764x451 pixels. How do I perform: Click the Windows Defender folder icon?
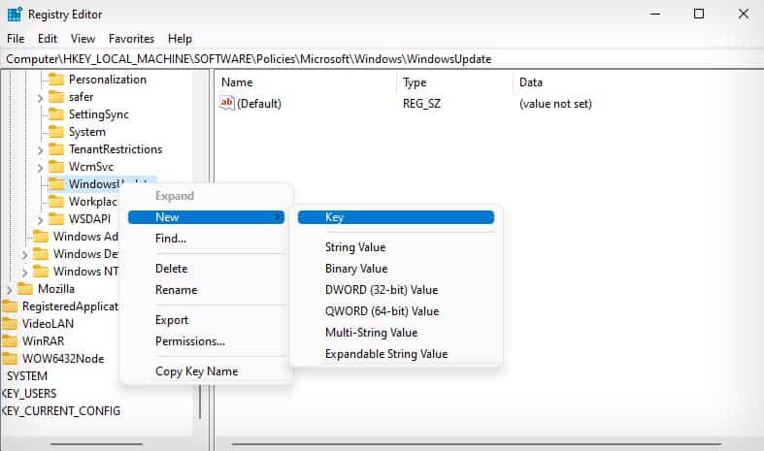[x=41, y=254]
